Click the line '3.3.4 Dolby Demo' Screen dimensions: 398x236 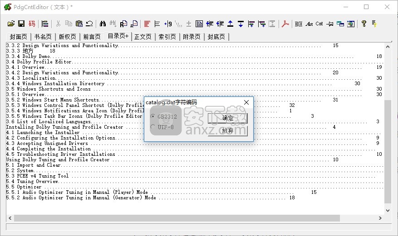tap(28, 56)
